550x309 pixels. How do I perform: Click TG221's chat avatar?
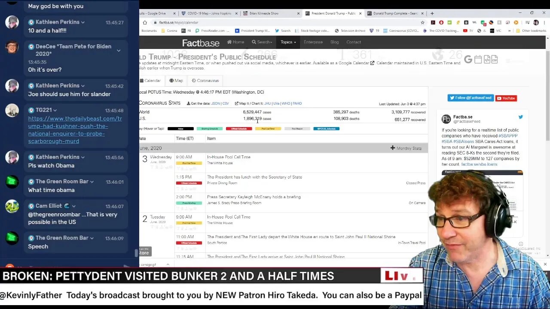click(12, 110)
